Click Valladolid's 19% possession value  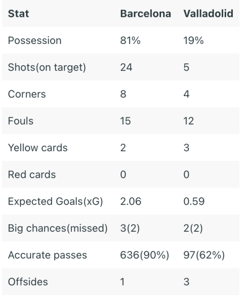(x=193, y=41)
